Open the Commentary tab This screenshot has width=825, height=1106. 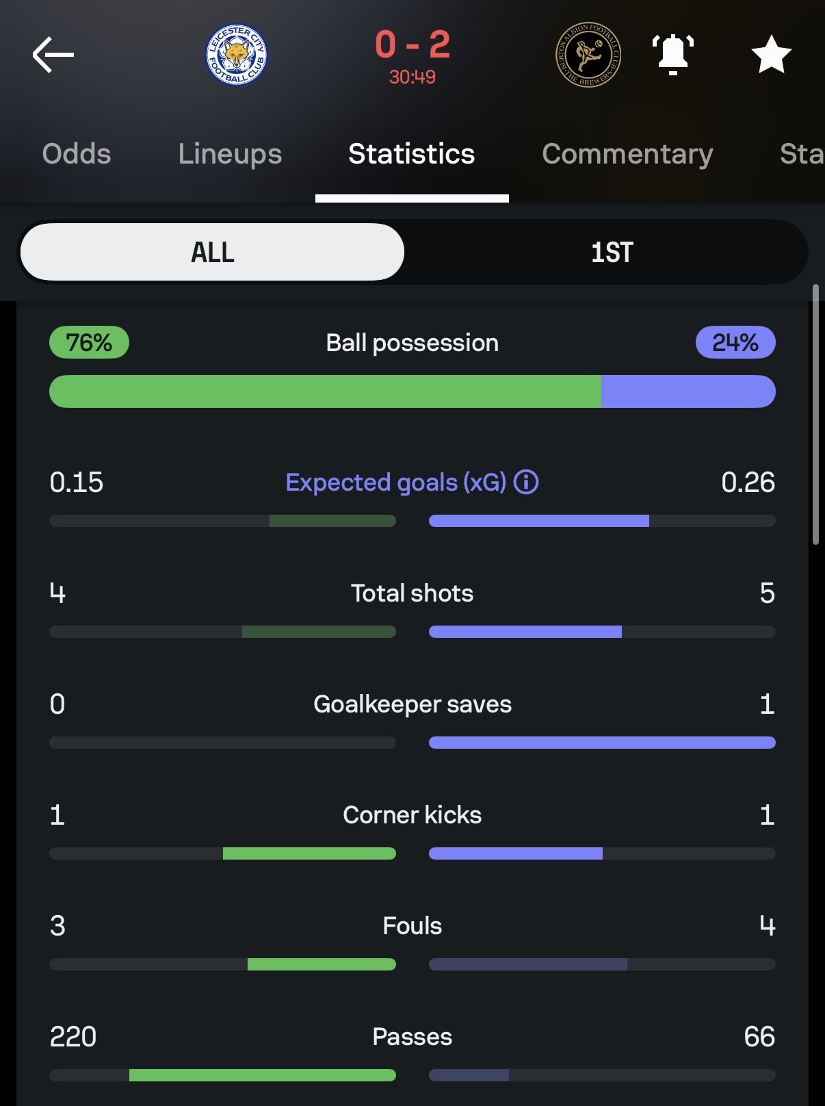click(627, 154)
